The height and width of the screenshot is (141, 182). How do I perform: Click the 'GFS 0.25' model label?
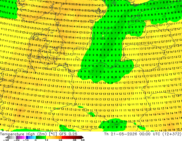pyautogui.click(x=68, y=134)
